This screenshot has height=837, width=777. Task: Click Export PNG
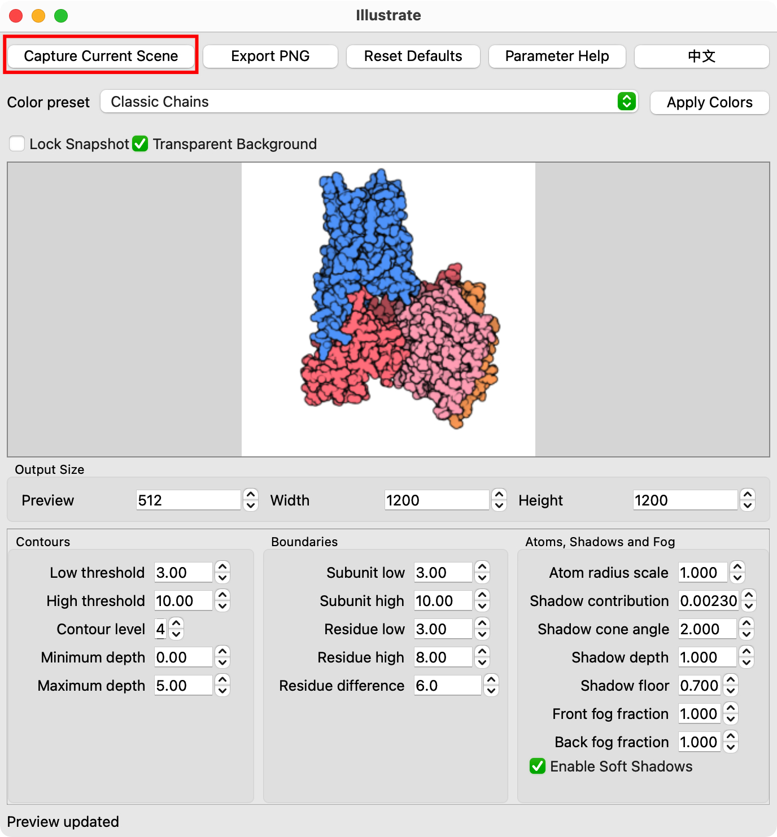tap(270, 56)
